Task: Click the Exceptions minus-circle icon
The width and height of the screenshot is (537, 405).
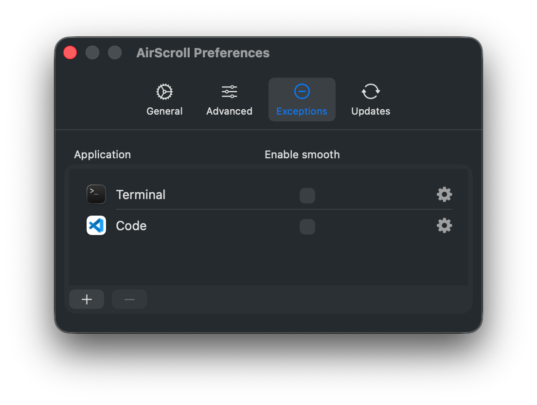Action: tap(302, 91)
